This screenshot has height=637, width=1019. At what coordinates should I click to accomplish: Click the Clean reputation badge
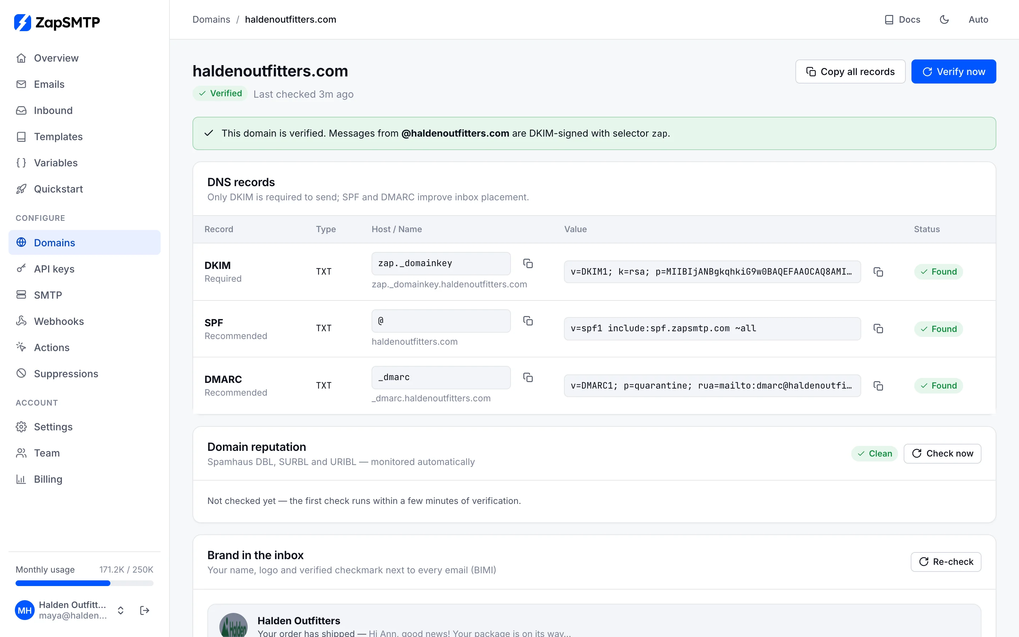coord(875,454)
